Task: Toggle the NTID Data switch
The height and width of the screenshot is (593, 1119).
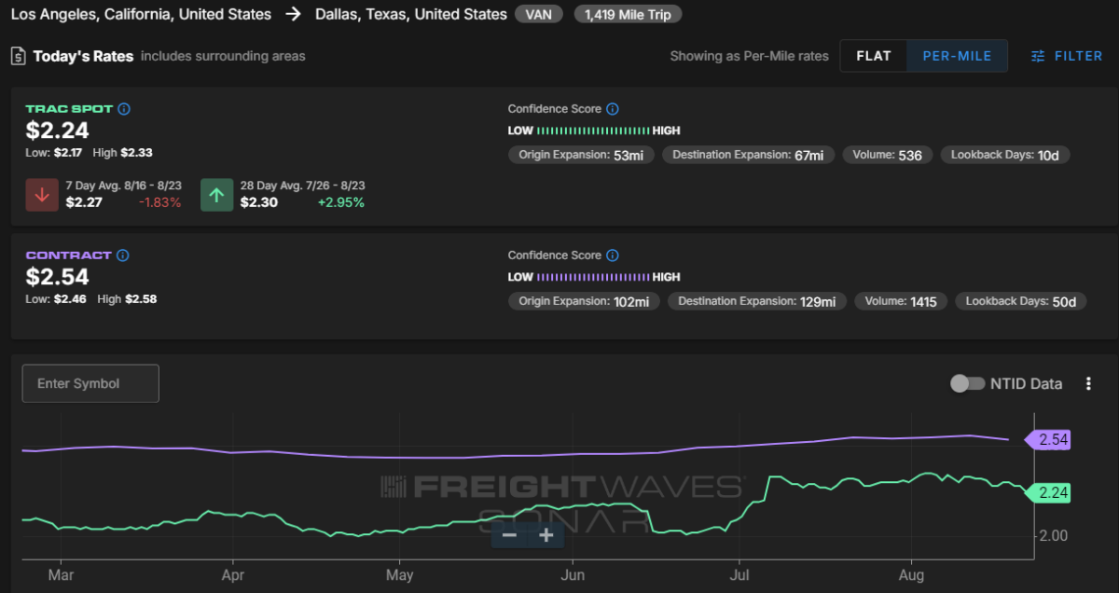Action: click(x=966, y=383)
